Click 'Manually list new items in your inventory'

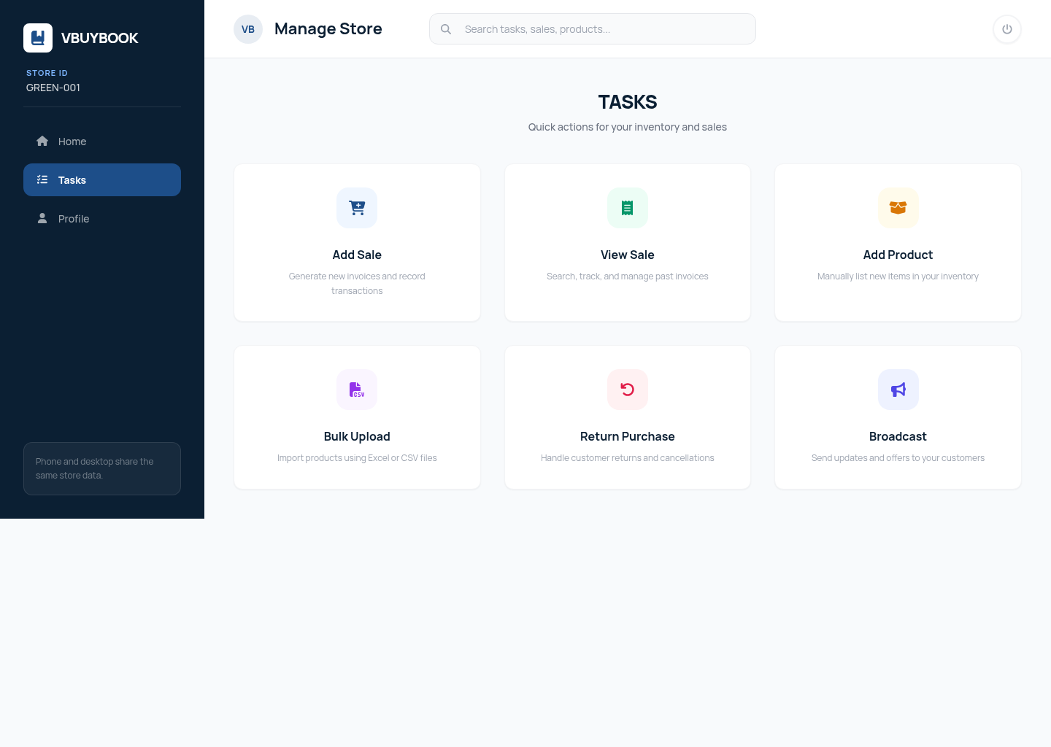coord(898,276)
